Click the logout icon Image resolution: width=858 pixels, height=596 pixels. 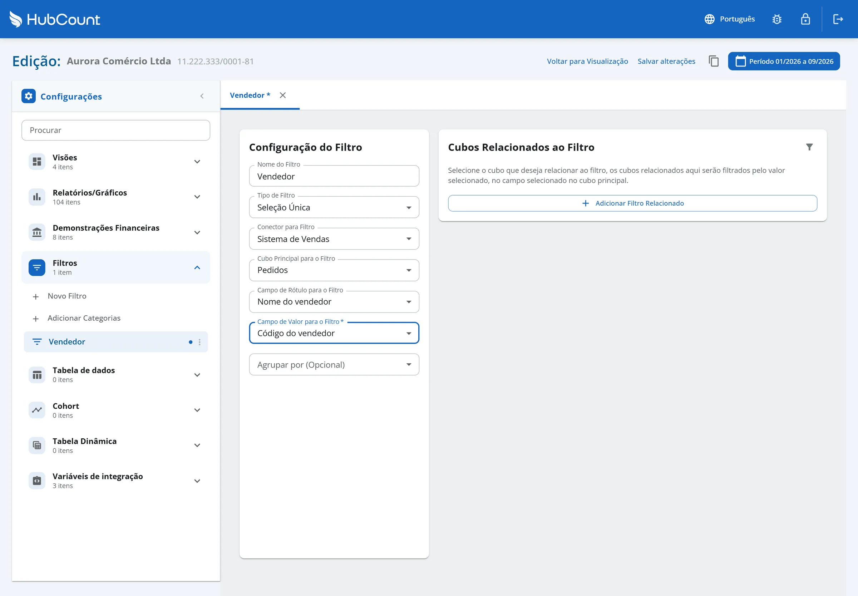click(x=838, y=19)
